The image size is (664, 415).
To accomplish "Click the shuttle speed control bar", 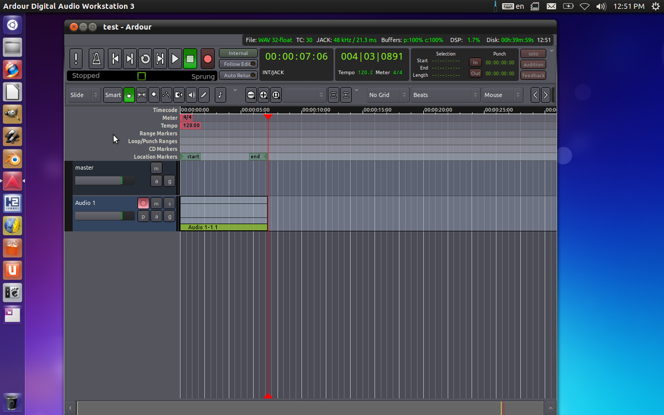I will click(x=141, y=76).
